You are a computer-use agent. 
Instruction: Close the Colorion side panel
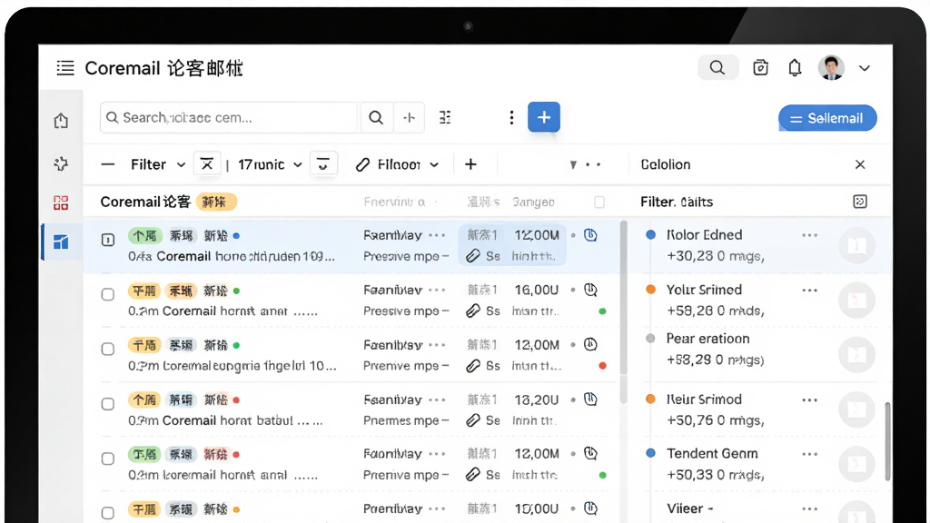860,164
